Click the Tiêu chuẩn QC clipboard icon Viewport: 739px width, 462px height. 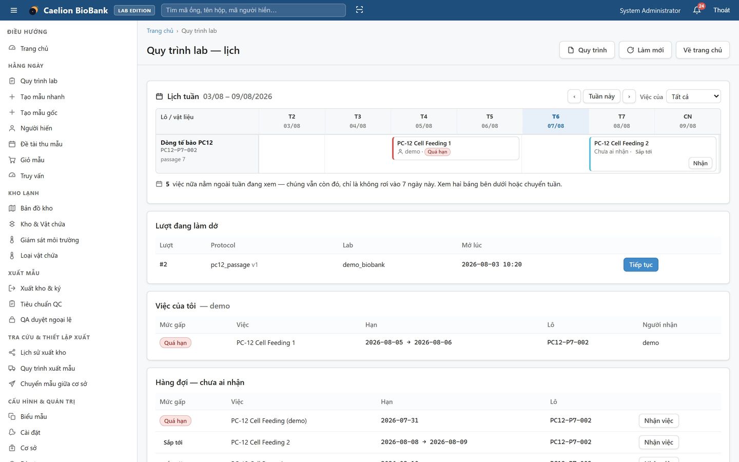click(x=12, y=304)
